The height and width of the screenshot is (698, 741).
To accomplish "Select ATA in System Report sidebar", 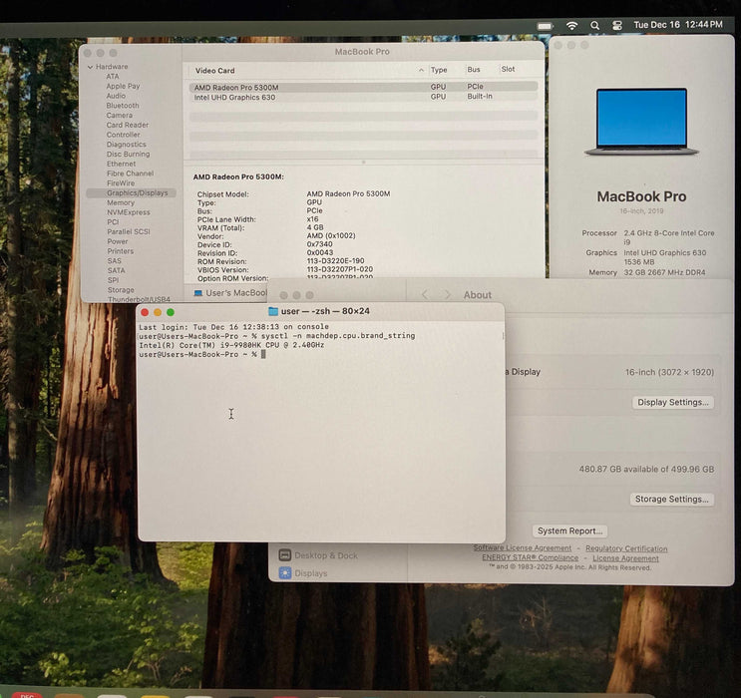I will tap(113, 76).
